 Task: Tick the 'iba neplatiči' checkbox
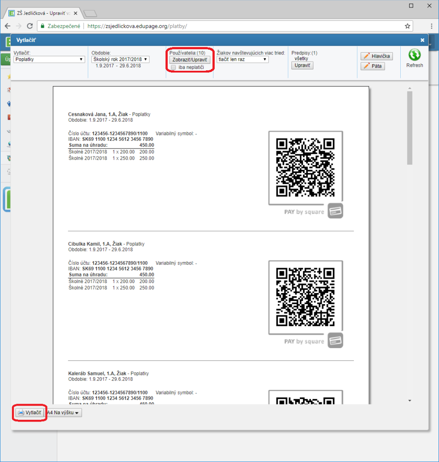pyautogui.click(x=173, y=67)
